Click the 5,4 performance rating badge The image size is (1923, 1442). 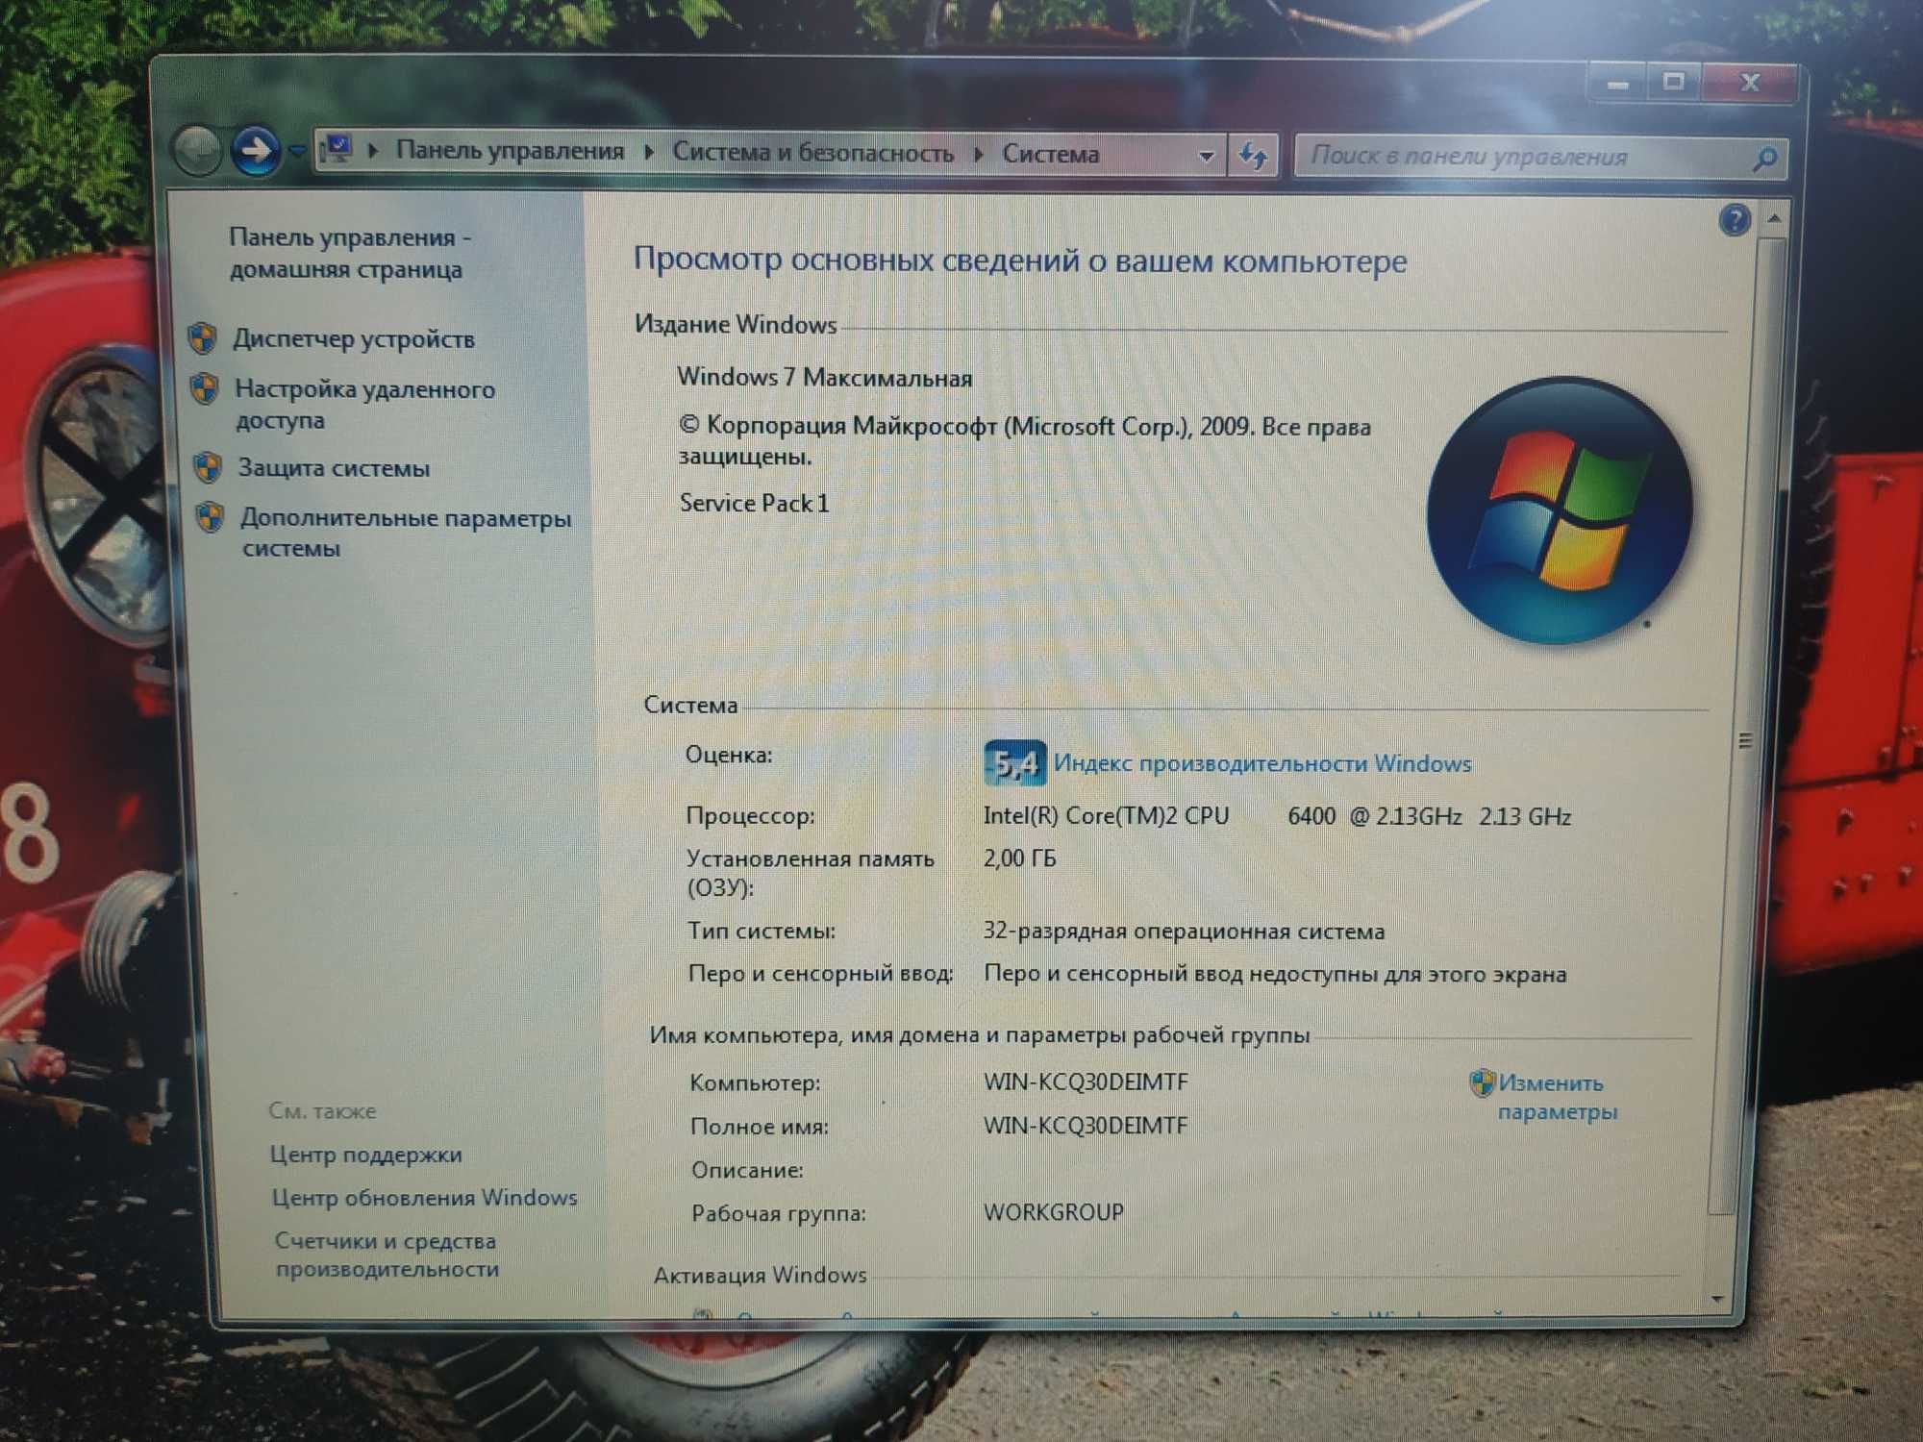(x=1014, y=763)
